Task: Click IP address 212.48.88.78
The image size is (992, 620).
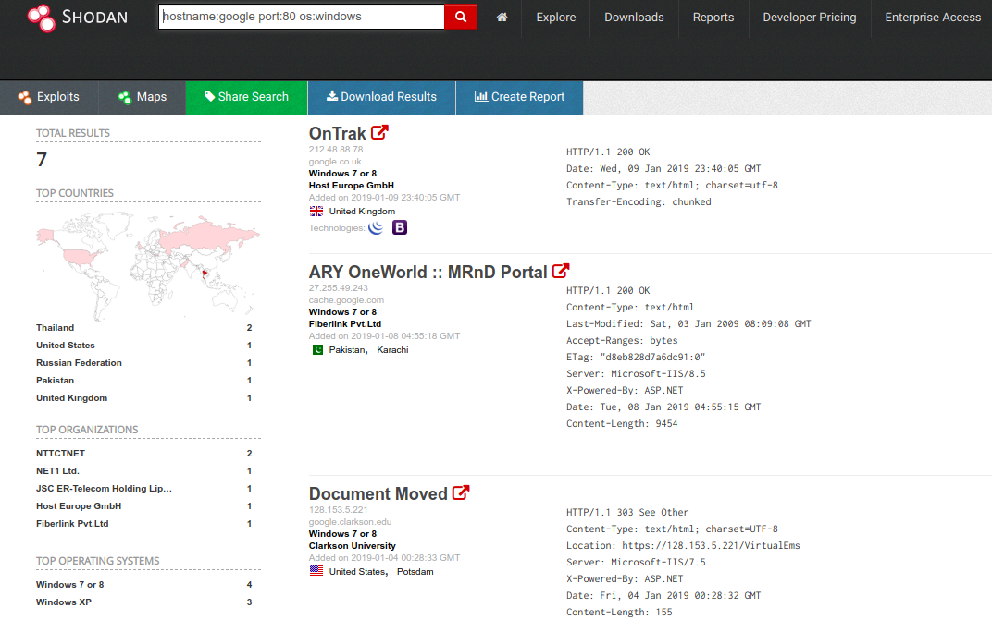Action: (x=336, y=150)
